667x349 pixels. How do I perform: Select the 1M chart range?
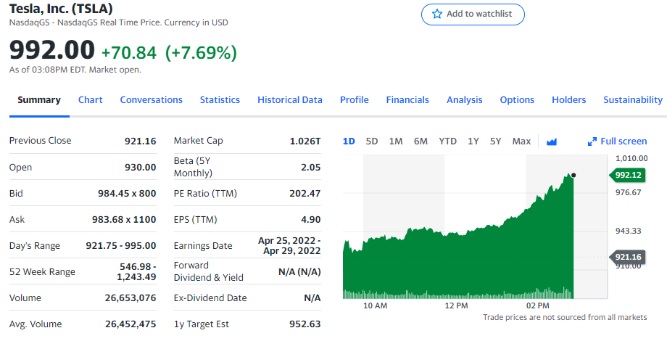tap(396, 141)
